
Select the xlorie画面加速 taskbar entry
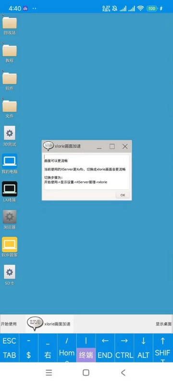click(49, 324)
